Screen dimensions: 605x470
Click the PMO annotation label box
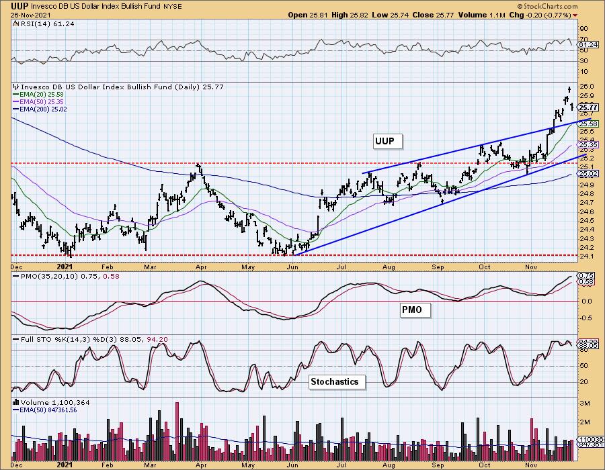point(413,311)
